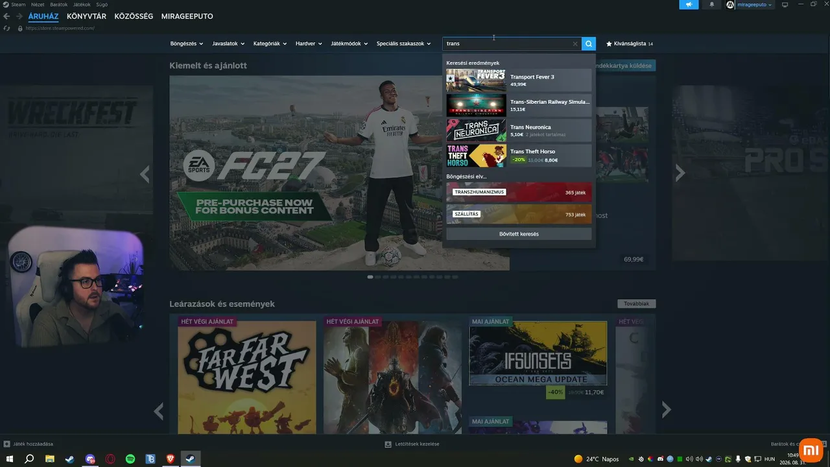Select the first featured carousel page dot
The image size is (830, 467).
click(370, 277)
